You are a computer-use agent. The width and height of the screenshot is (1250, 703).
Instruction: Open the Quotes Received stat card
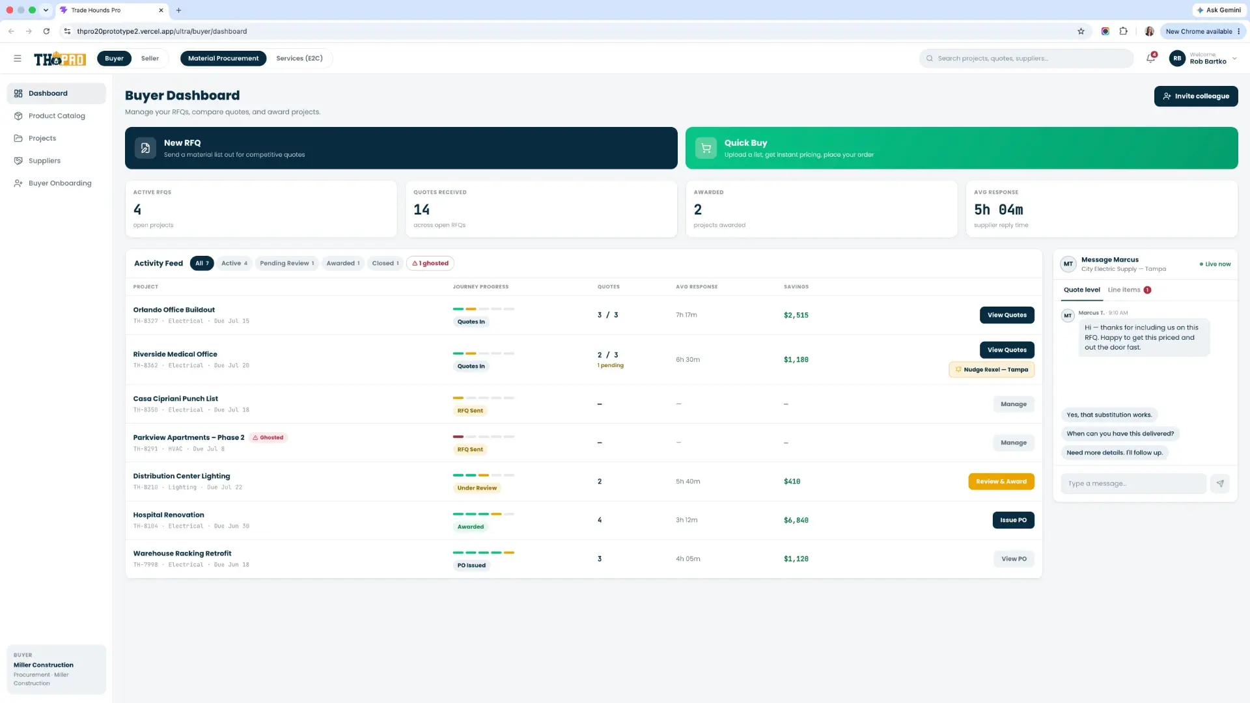(541, 209)
